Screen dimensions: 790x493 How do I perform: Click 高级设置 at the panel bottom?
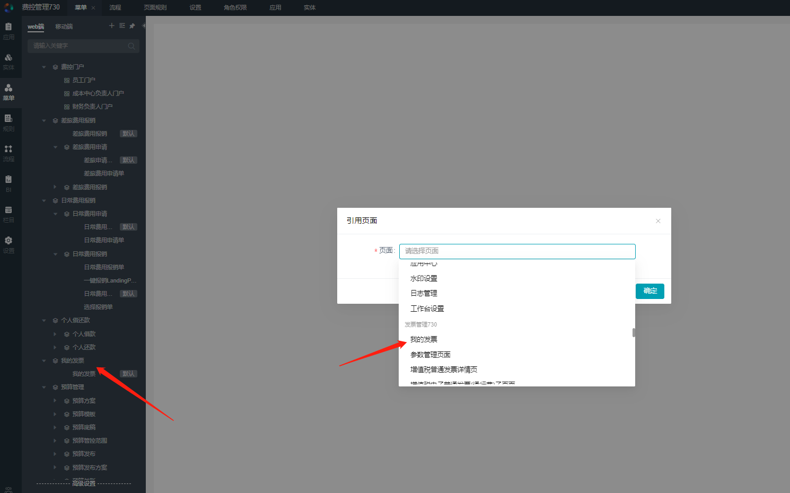point(84,483)
